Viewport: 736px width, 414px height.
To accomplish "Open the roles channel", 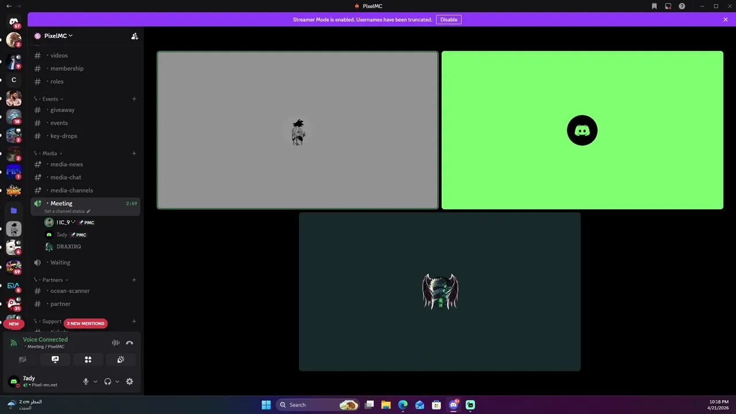I will point(85,82).
